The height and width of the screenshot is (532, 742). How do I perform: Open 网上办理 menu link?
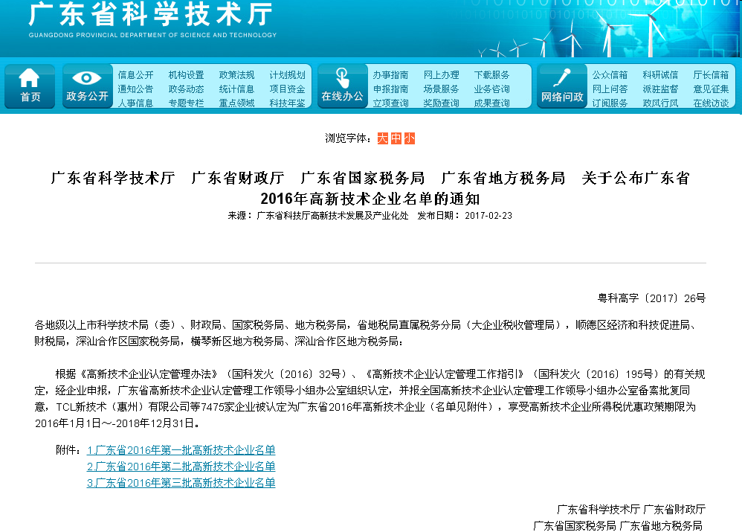coord(441,75)
